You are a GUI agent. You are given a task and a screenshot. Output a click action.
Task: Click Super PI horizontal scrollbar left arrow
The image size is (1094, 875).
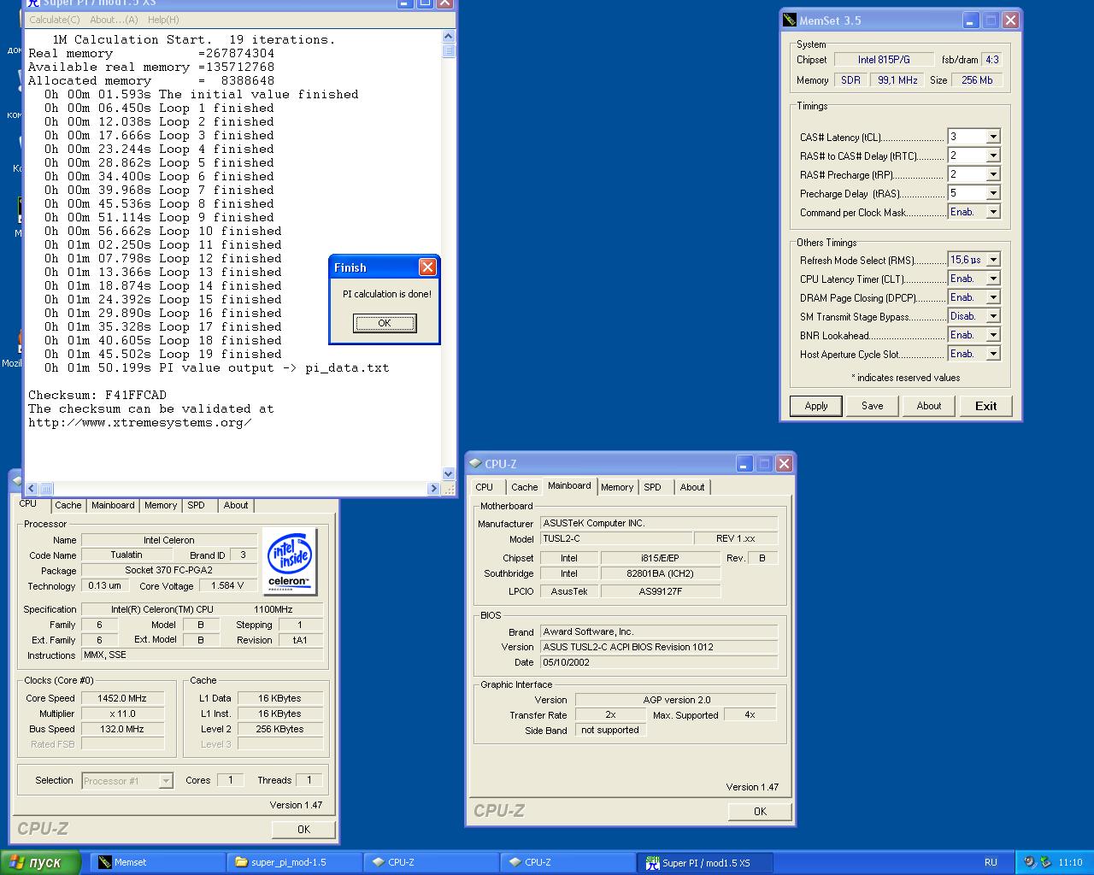[32, 489]
